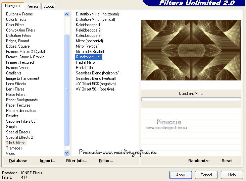Select the Render category

[x=12, y=116]
